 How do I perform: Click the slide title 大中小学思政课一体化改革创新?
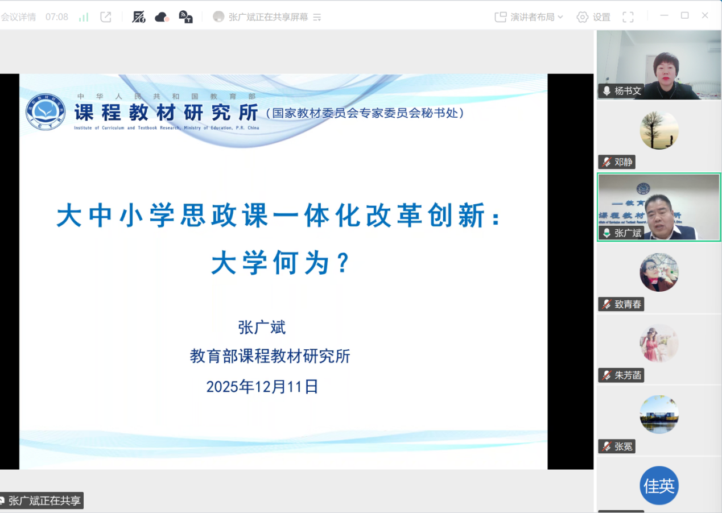point(279,217)
